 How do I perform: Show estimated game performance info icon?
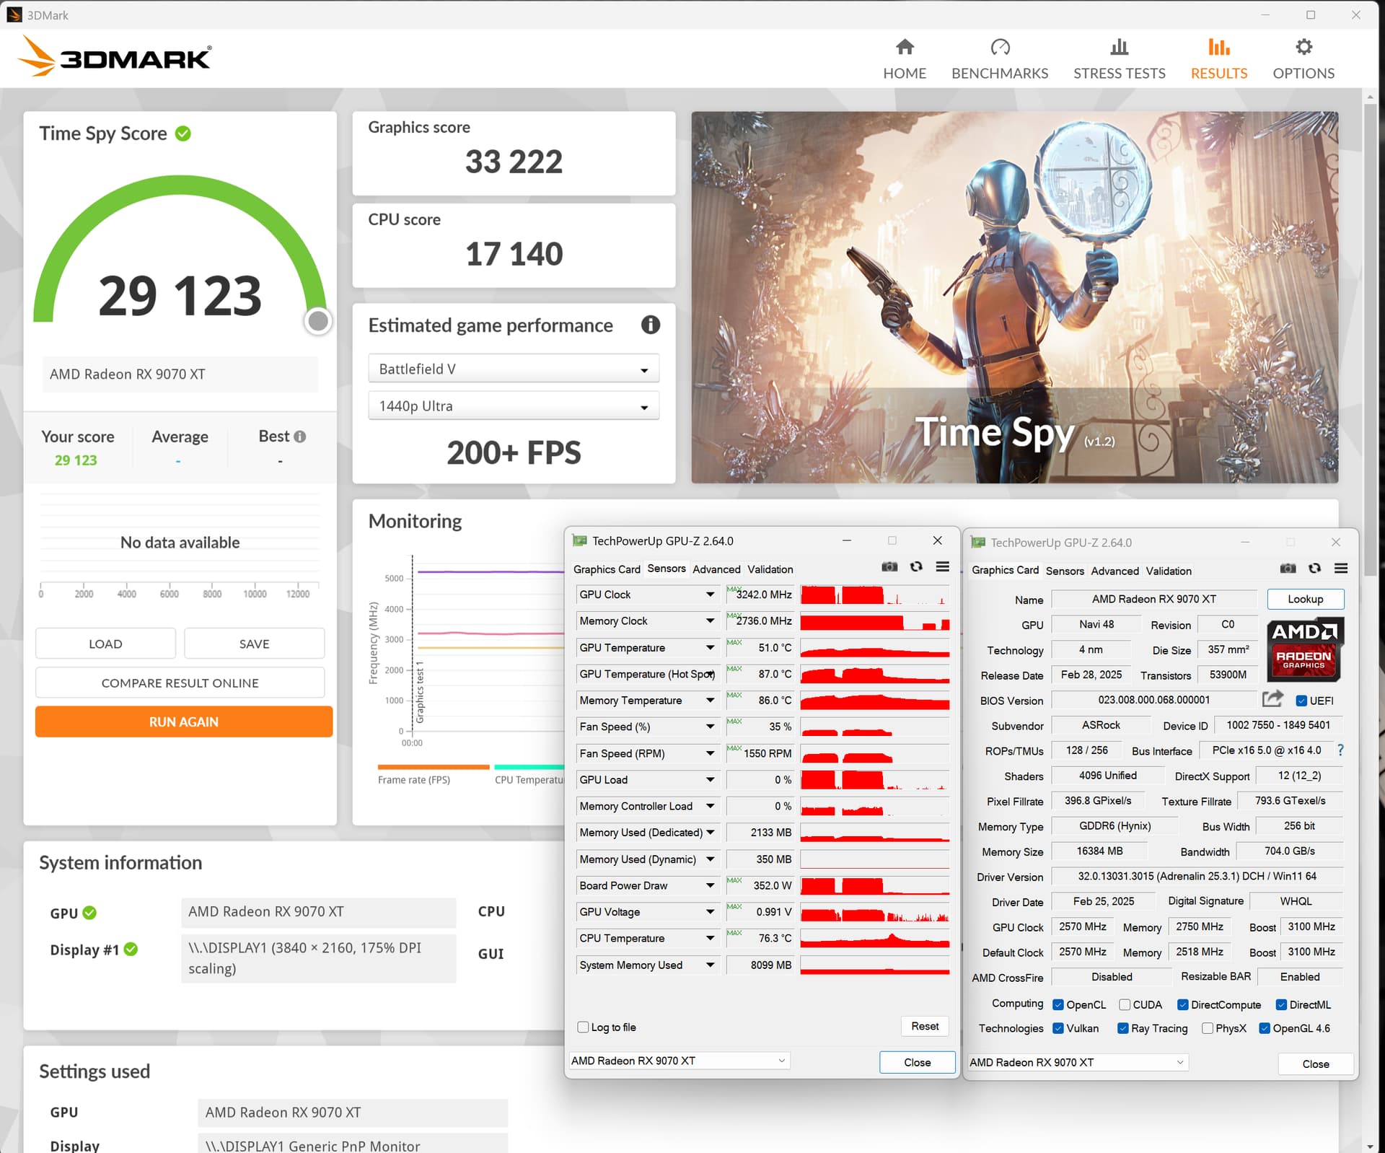point(651,325)
